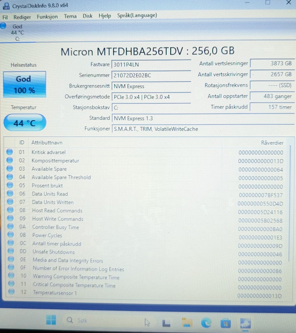Viewport: 296px width, 333px height.
Task: Open the Windows Start menu
Action: 51,320
